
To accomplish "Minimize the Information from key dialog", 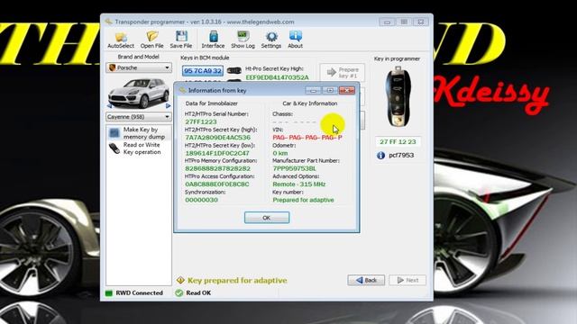I will click(313, 90).
